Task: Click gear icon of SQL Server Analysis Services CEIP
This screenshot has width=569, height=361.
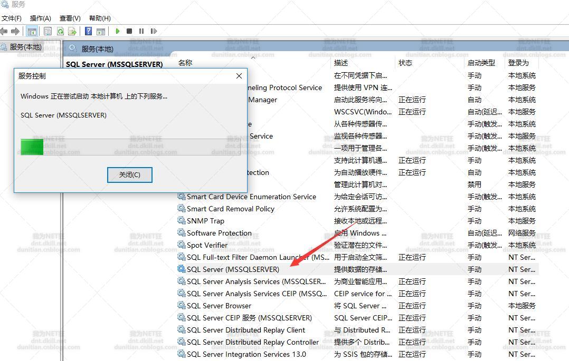Action: [x=181, y=293]
